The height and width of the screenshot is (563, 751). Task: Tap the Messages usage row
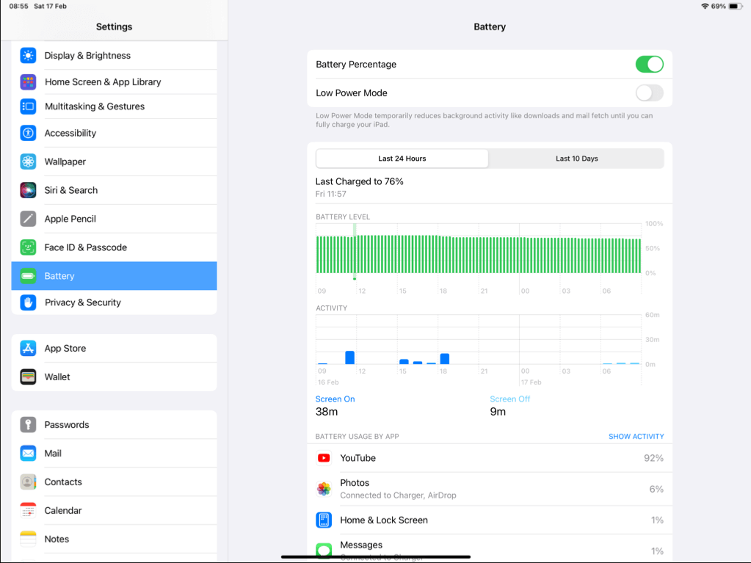click(490, 549)
